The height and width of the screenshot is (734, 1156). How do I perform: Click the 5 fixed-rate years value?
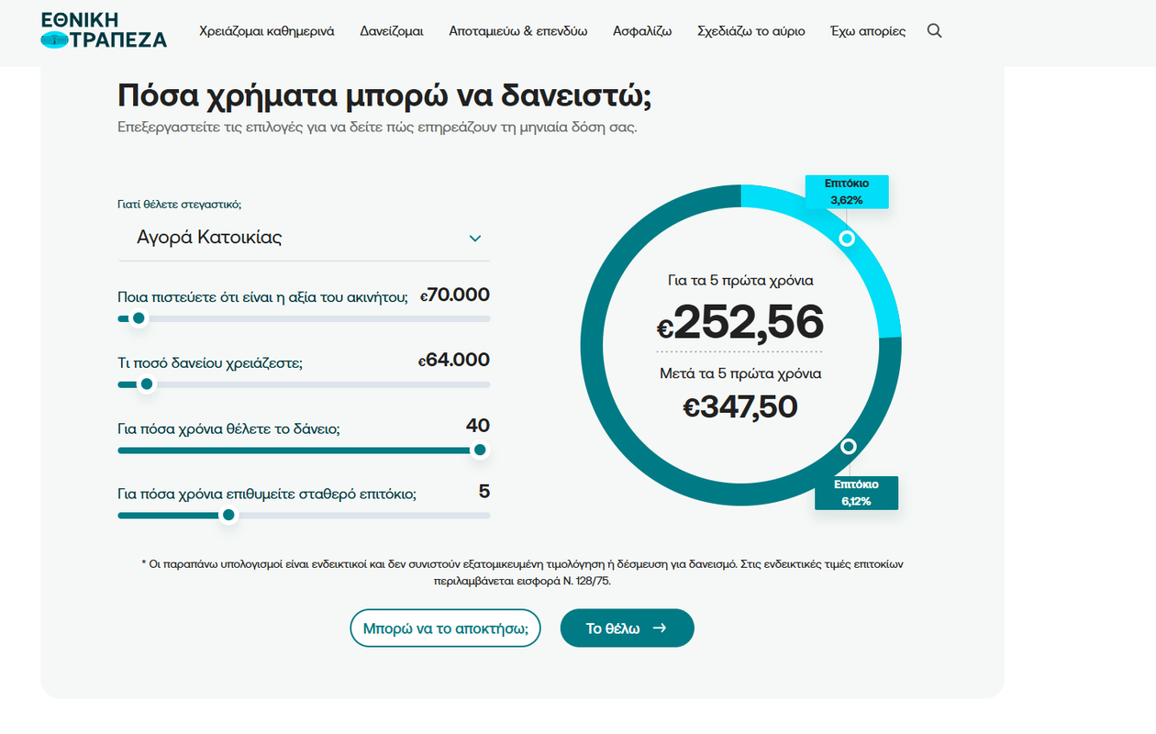point(484,492)
